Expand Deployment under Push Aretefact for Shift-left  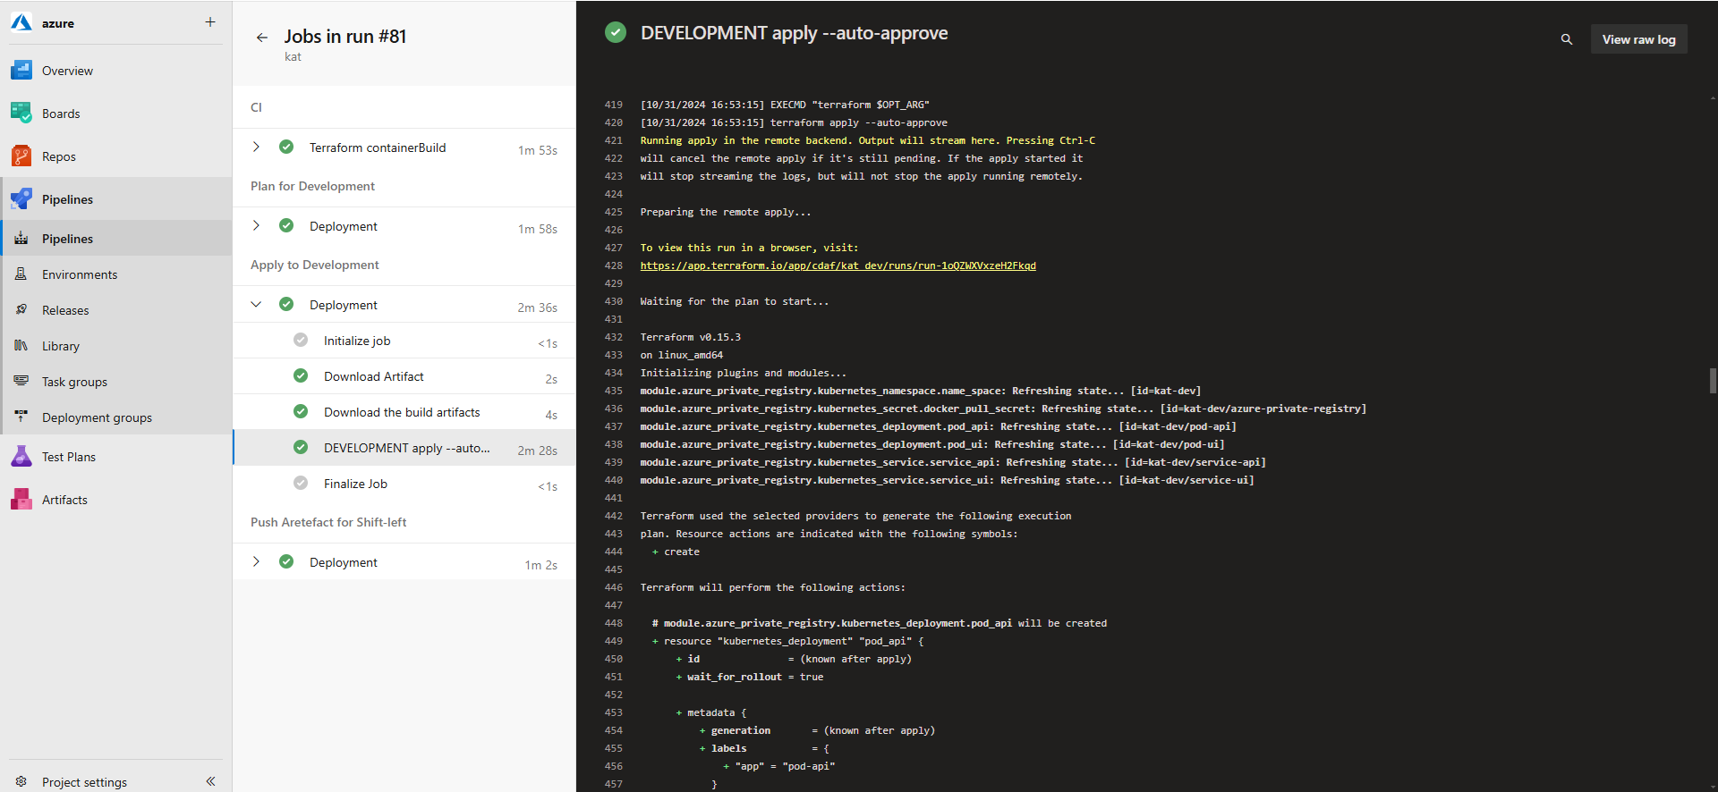[x=256, y=561]
